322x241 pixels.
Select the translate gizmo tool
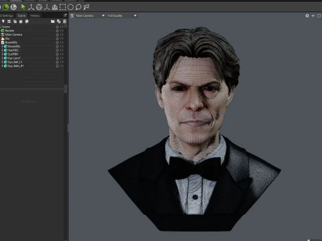pyautogui.click(x=31, y=7)
